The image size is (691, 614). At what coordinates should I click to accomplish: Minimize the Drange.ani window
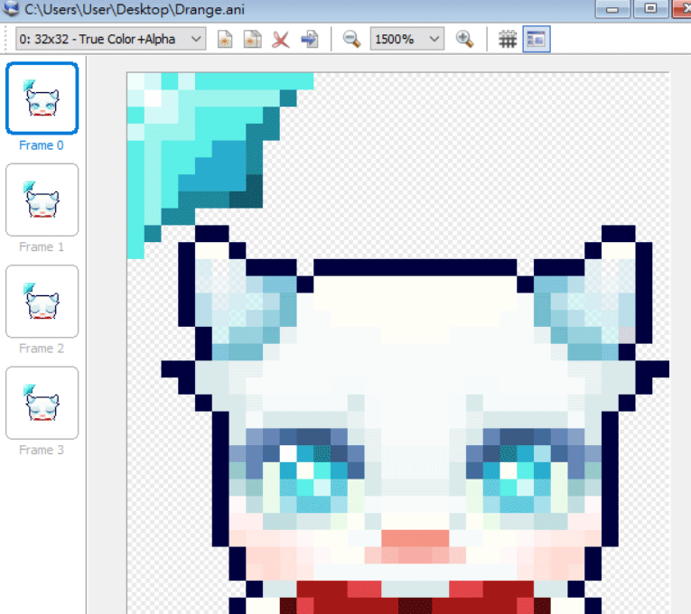tap(612, 9)
